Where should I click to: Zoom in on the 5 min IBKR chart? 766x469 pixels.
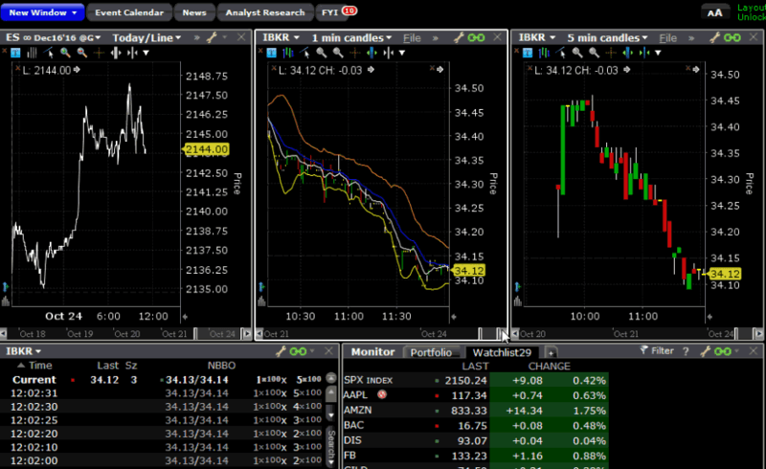click(577, 53)
